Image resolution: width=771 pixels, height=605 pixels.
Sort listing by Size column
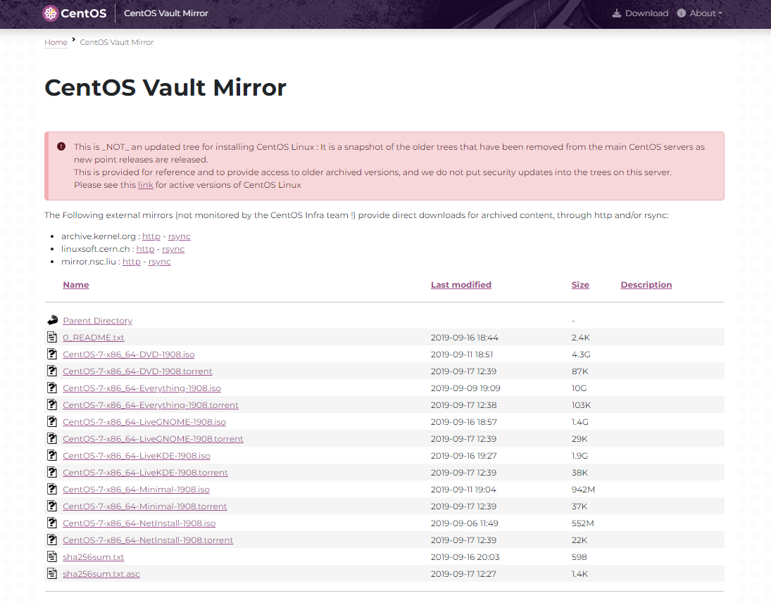tap(580, 285)
